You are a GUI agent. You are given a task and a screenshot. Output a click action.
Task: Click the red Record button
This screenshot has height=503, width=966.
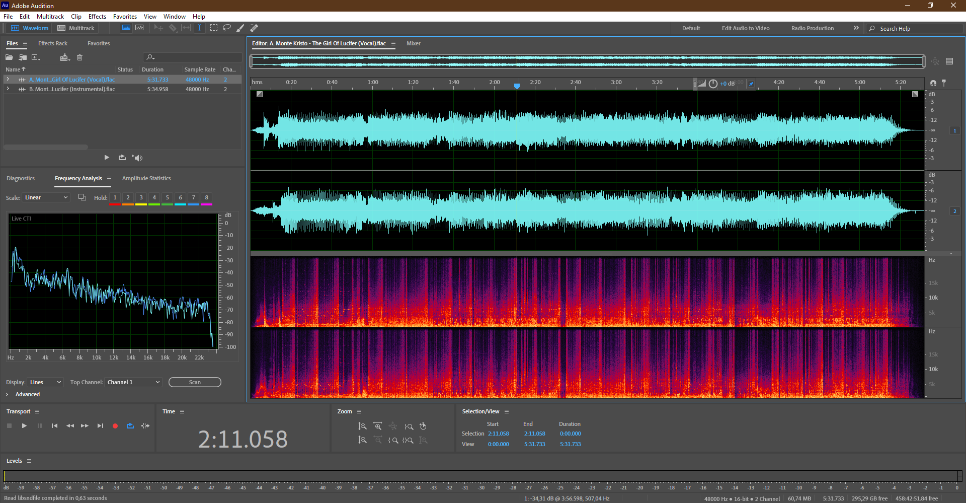point(115,426)
